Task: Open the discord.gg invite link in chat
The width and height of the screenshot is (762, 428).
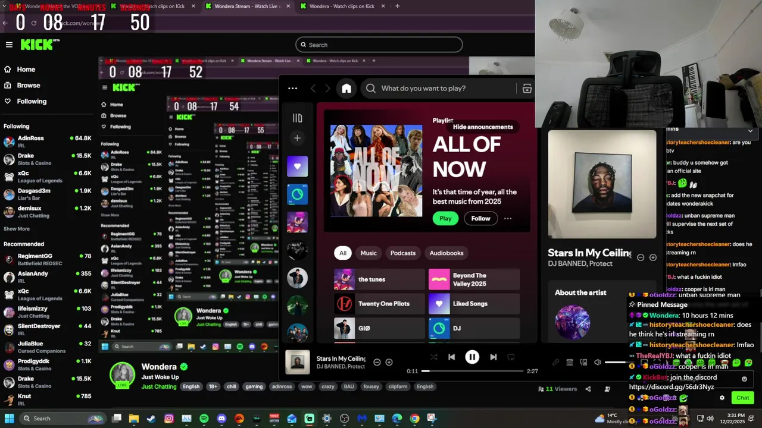Action: tap(672, 387)
